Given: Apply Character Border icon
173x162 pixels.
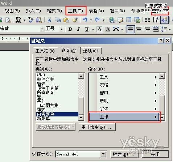Looking at the screenshot, I should [x=99, y=29].
